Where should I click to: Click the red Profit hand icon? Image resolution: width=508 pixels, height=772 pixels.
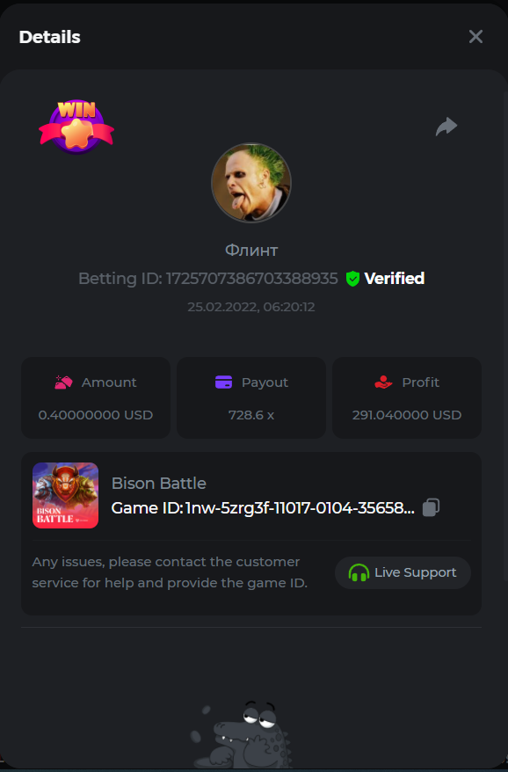click(x=383, y=382)
